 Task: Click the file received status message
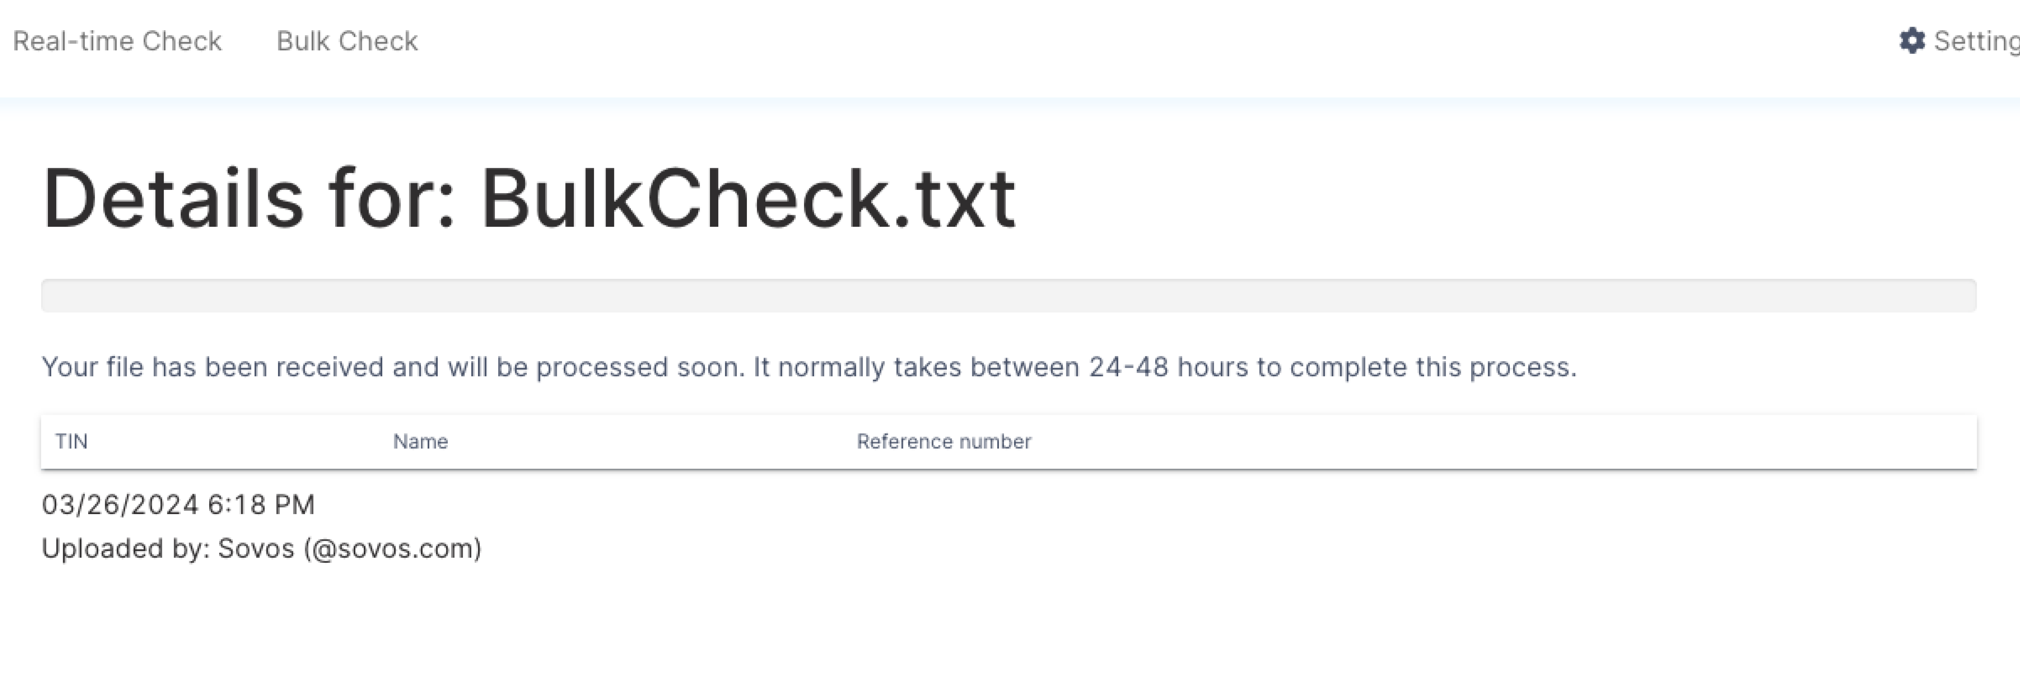(x=808, y=367)
